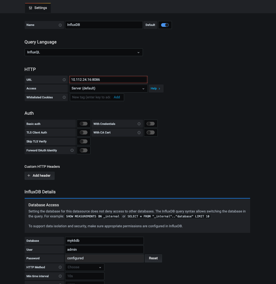Click the Reset password button

[153, 258]
